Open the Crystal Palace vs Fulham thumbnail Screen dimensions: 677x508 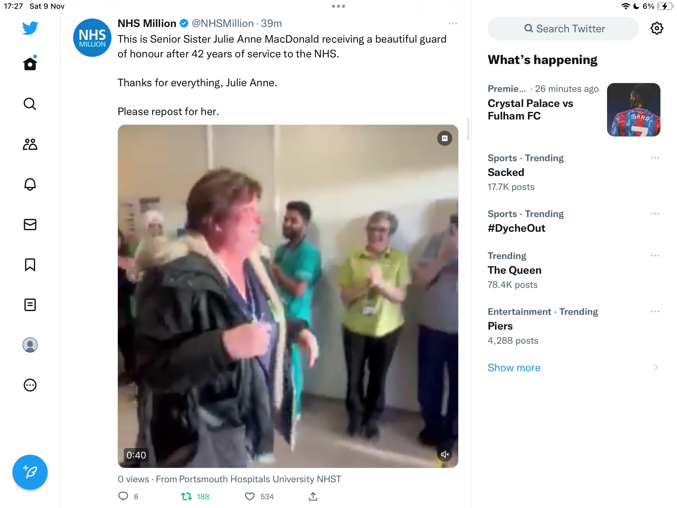click(x=633, y=110)
